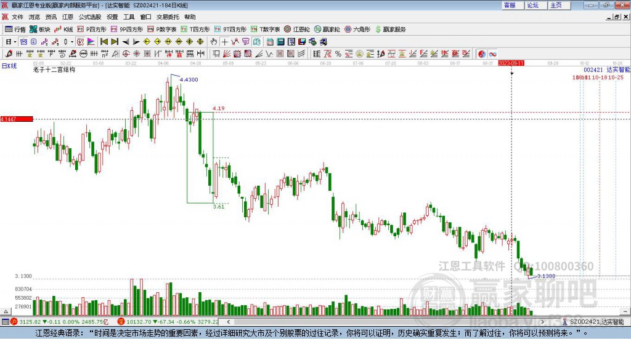Viewport: 631px width, 339px height.
Task: Open the 江恩轮 Gann wheel
Action: (x=297, y=30)
